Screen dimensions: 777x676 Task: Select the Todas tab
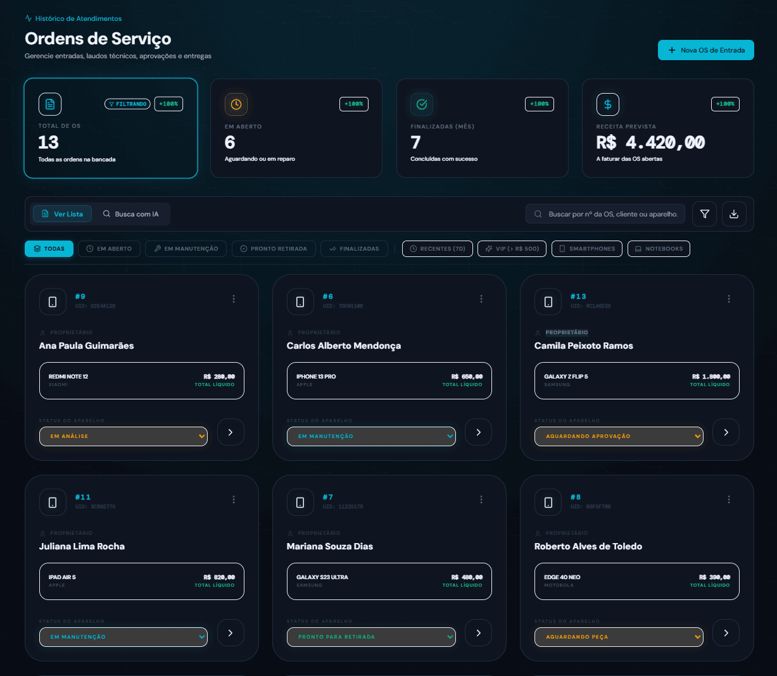click(x=49, y=249)
